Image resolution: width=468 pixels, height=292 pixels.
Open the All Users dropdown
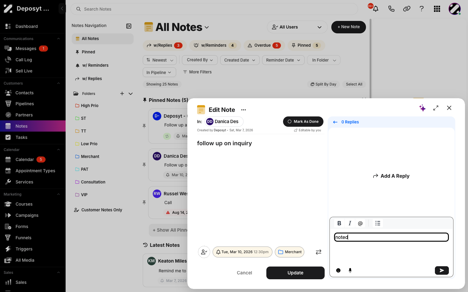tap(297, 27)
